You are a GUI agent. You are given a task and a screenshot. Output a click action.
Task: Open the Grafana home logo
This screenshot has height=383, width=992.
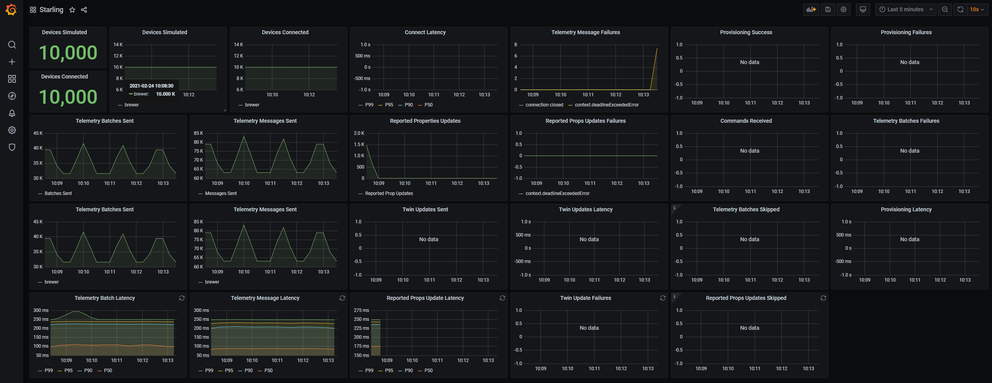click(x=11, y=9)
